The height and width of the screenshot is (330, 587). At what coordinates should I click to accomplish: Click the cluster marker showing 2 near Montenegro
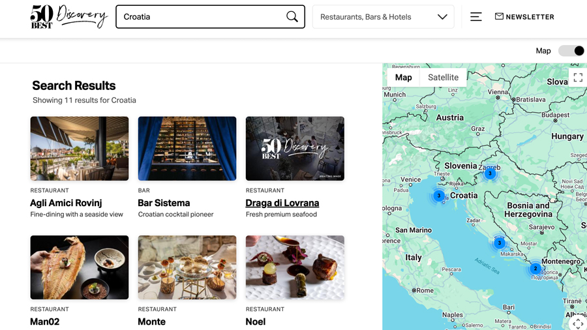click(x=535, y=269)
